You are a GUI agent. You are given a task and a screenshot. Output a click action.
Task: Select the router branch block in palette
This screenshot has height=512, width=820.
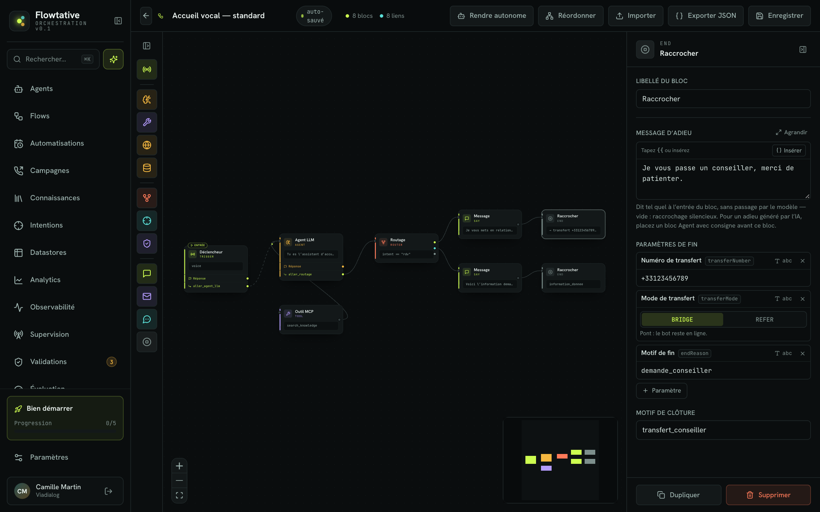147,198
